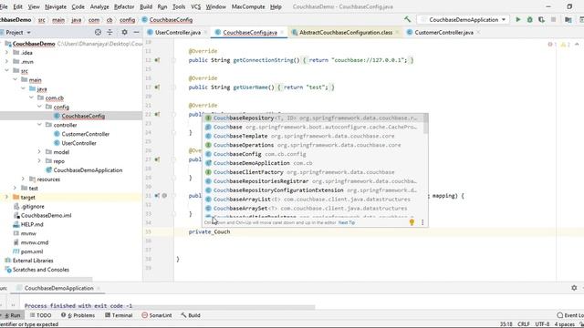Switch to CustomerController.java tab
Screen dimensions: 584x328
pyautogui.click(x=443, y=33)
